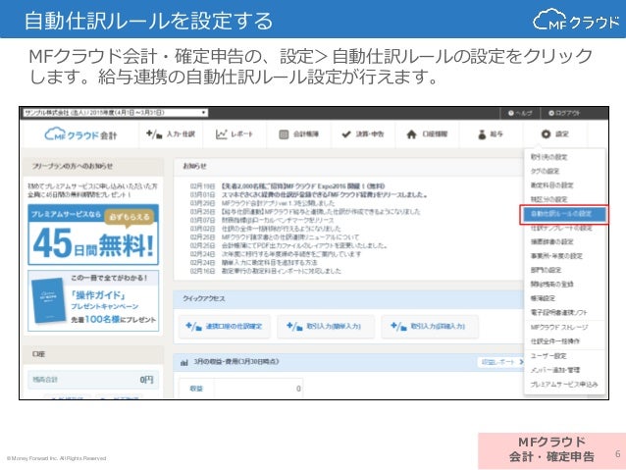This screenshot has height=470, width=626.
Task: Click the 口座 panel header
Action: [x=93, y=354]
